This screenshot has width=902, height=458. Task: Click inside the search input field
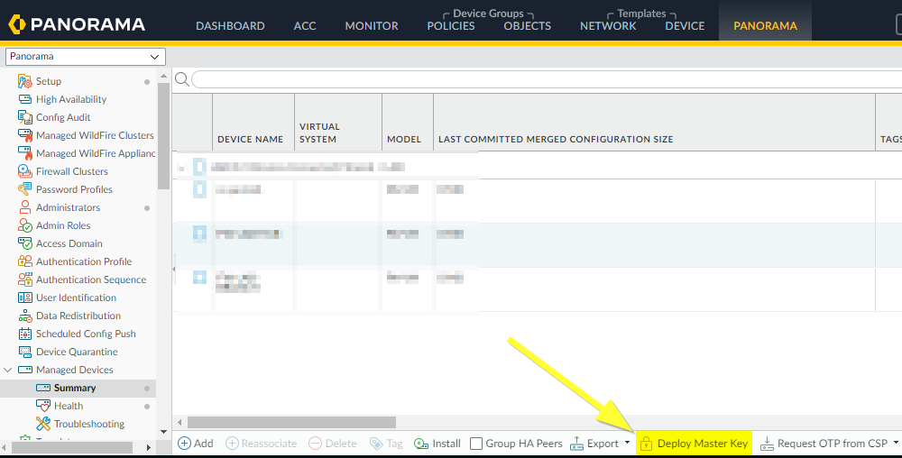click(x=547, y=79)
